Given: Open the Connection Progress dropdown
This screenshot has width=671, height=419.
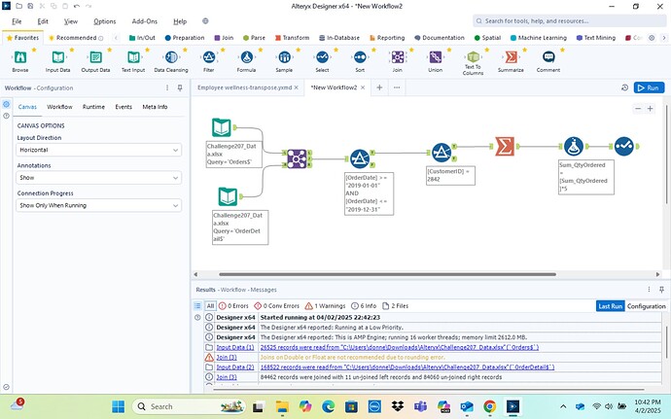Looking at the screenshot, I should (x=99, y=205).
